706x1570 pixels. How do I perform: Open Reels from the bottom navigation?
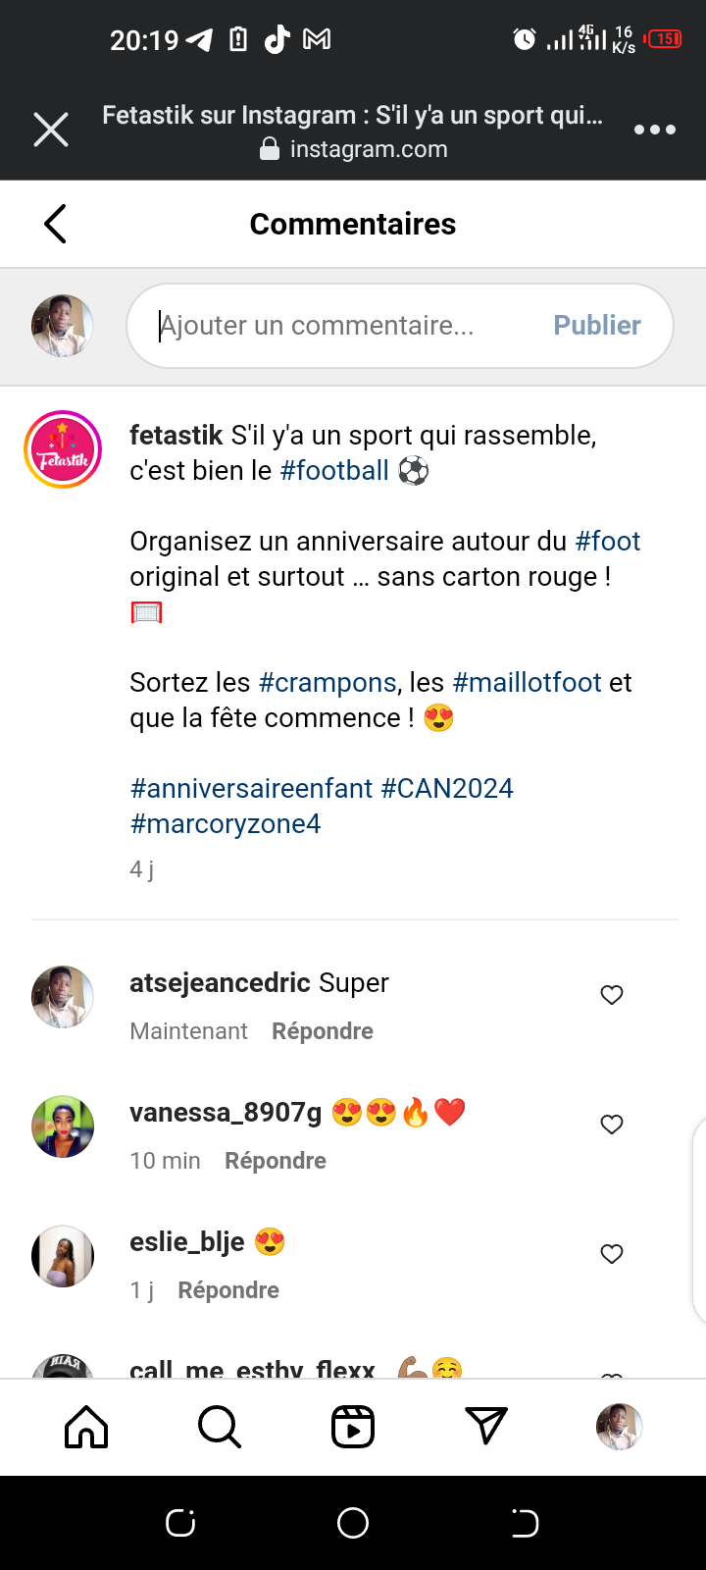(353, 1427)
